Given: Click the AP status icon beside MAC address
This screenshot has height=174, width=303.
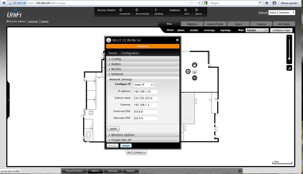Looking at the screenshot, I should coord(109,40).
